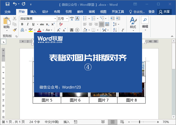Sort with the A-Z icon
The height and width of the screenshot is (125, 176).
coord(115,30)
